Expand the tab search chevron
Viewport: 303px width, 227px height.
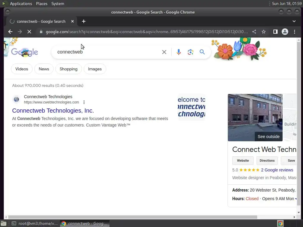pos(294,21)
